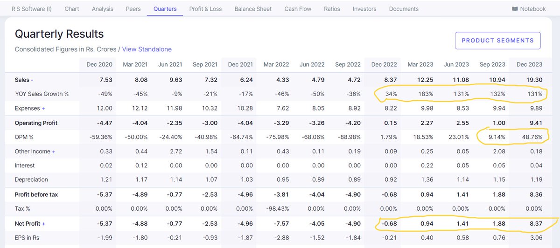Click the Jun 2021 column header

[x=170, y=65]
